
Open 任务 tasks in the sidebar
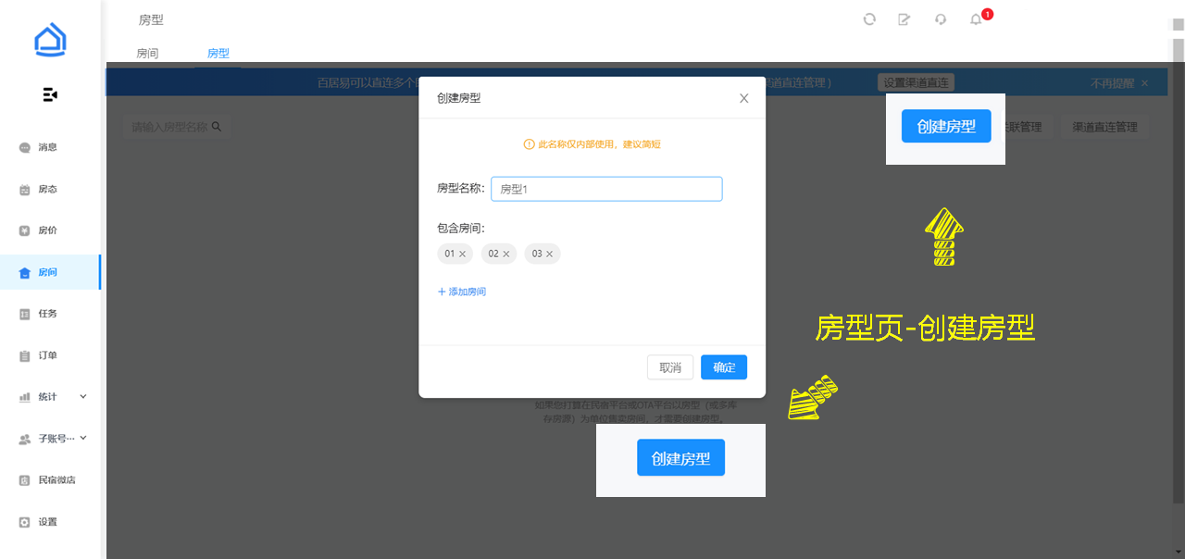pos(50,314)
